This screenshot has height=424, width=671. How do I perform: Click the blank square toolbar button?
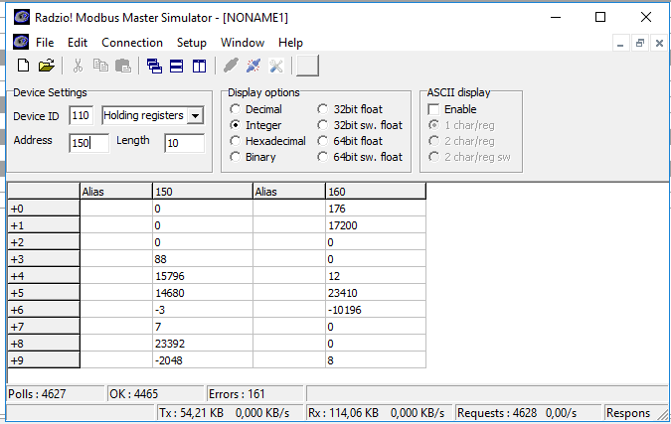(308, 67)
